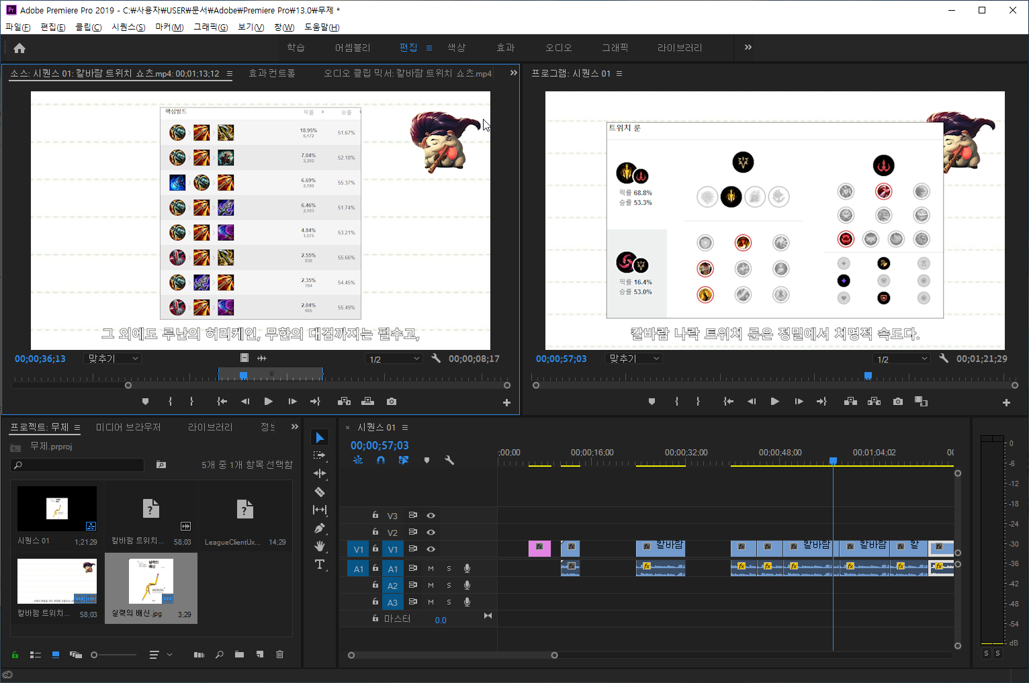Open Button Editor plus in Program monitor
This screenshot has width=1029, height=683.
click(x=1006, y=402)
